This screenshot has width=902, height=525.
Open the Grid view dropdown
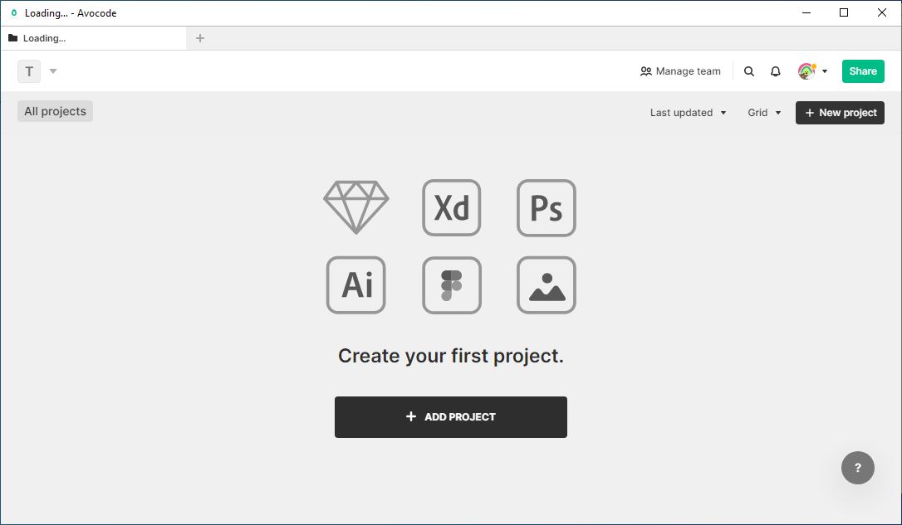(x=764, y=113)
